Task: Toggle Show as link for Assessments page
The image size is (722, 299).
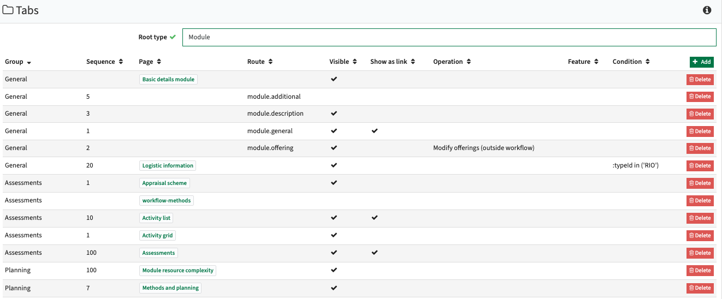Action: tap(374, 252)
